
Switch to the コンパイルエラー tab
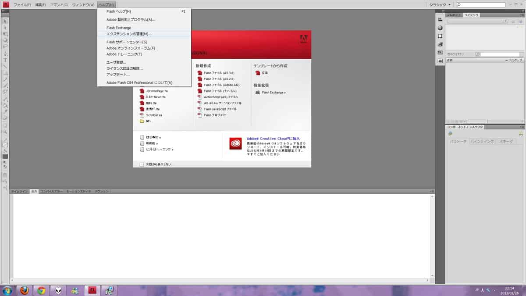coord(52,192)
